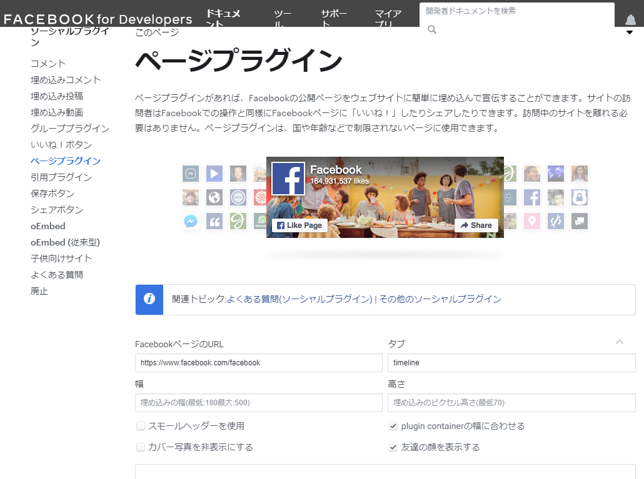Open the マイアプリ menu

click(x=388, y=19)
